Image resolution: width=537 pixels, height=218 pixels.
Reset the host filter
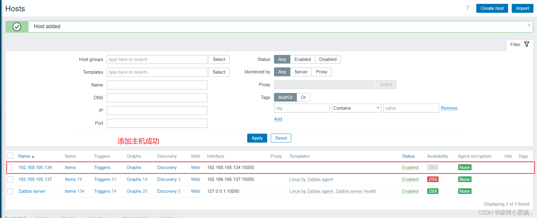tap(281, 138)
